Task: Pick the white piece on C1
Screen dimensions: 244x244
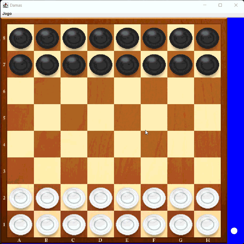Action: (x=74, y=224)
